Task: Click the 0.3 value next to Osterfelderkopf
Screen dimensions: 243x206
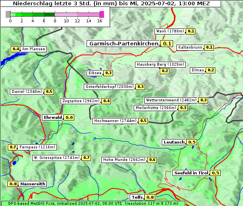Action: pos(141,87)
